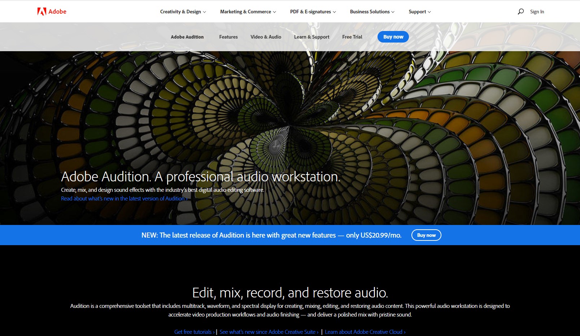This screenshot has width=580, height=336.
Task: Expand the PDF & E-signatures menu
Action: point(313,12)
